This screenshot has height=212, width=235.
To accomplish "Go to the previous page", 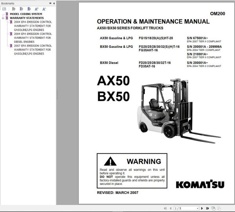I will coord(170,208).
